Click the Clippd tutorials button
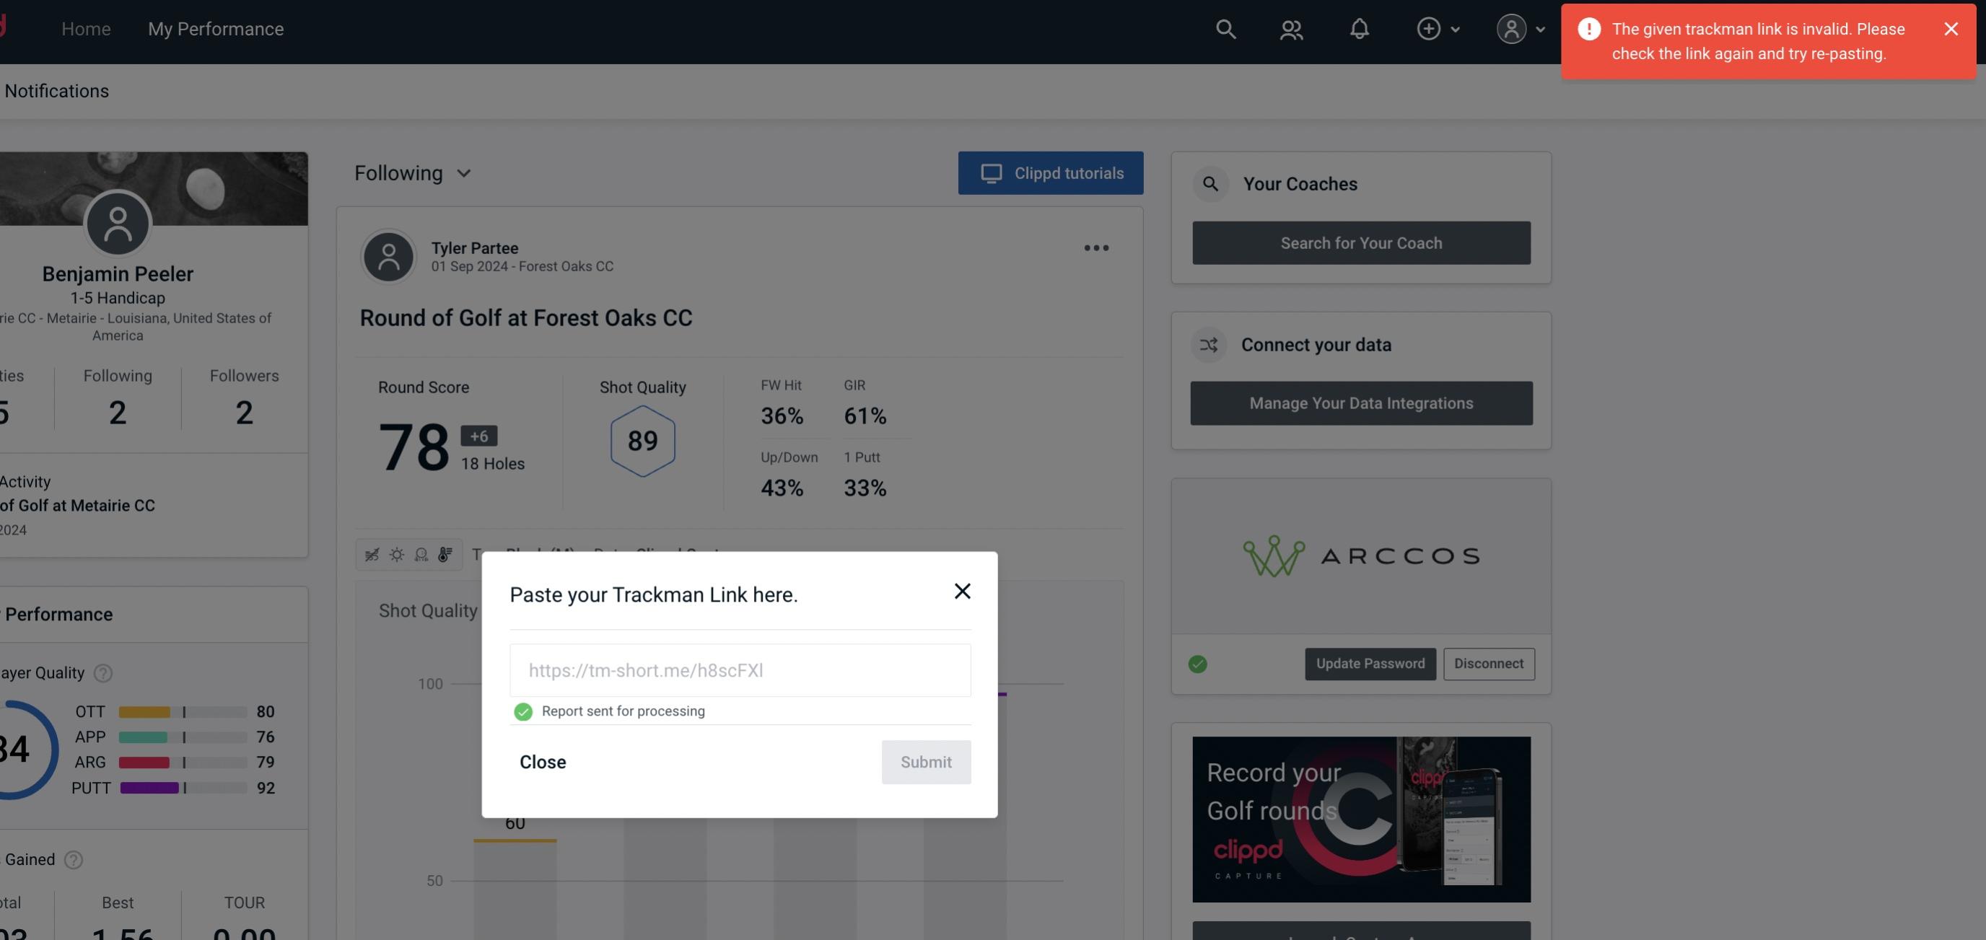 (x=1051, y=172)
